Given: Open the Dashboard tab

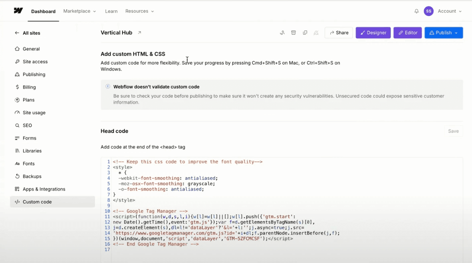Looking at the screenshot, I should tap(44, 12).
